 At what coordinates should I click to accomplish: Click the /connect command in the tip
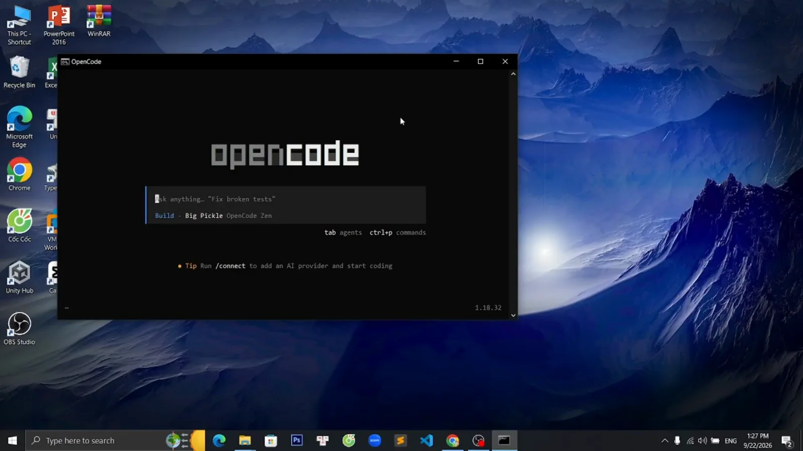[230, 266]
